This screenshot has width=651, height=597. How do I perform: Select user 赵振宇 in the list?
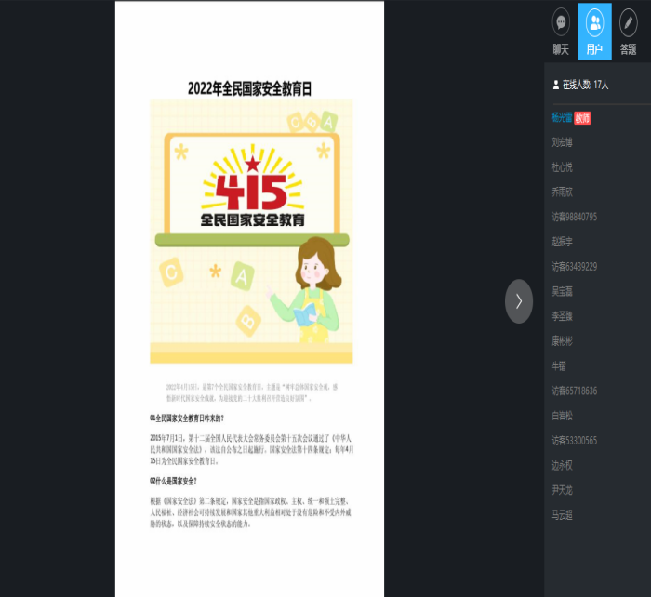(562, 242)
